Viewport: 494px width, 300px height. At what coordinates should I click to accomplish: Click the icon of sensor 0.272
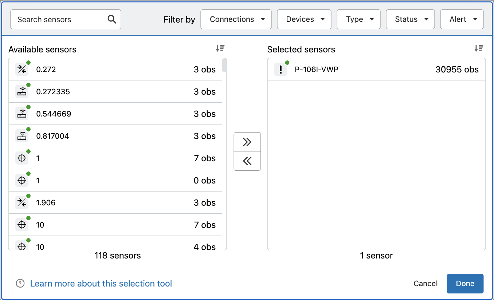(x=22, y=70)
